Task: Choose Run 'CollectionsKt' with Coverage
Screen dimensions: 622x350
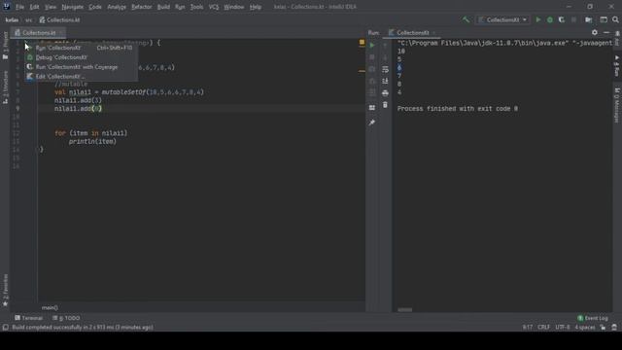Action: [82, 67]
